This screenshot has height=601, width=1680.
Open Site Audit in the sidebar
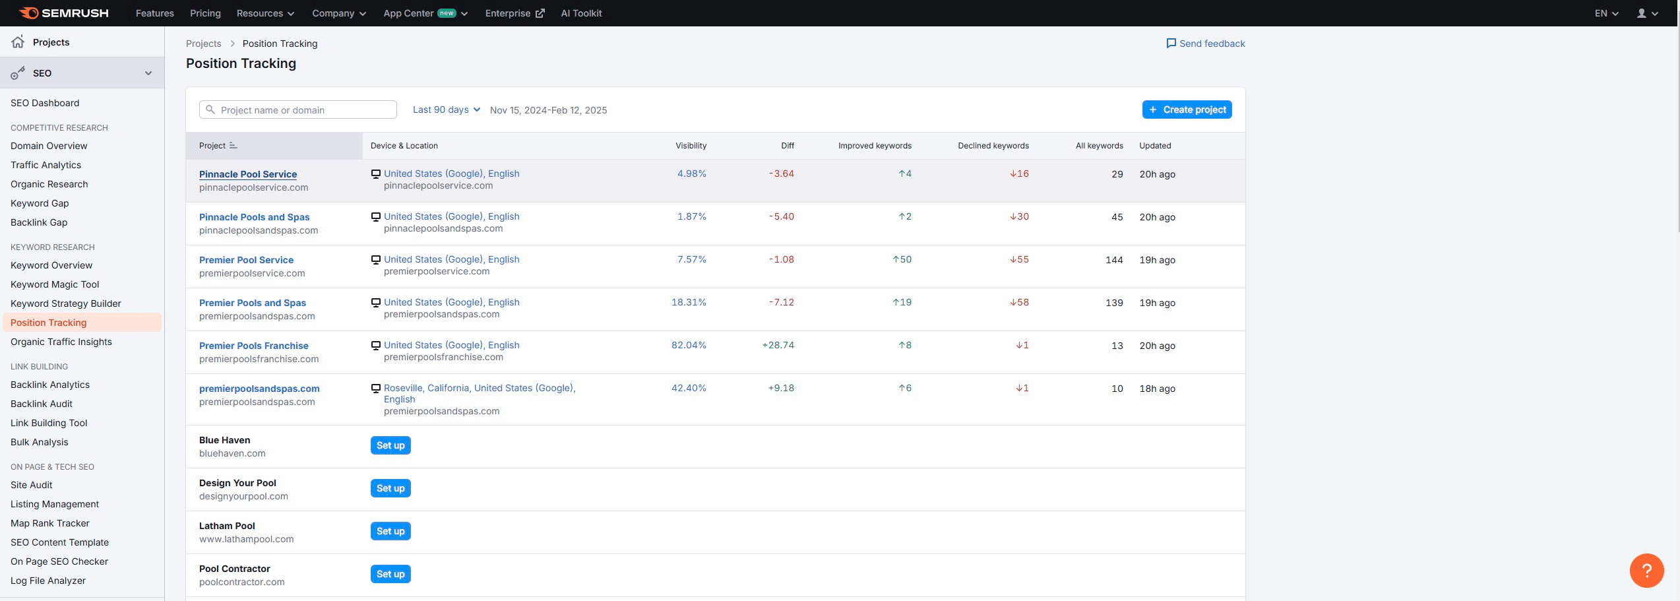31,485
